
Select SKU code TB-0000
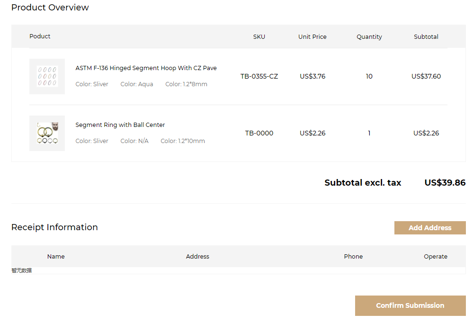[259, 133]
